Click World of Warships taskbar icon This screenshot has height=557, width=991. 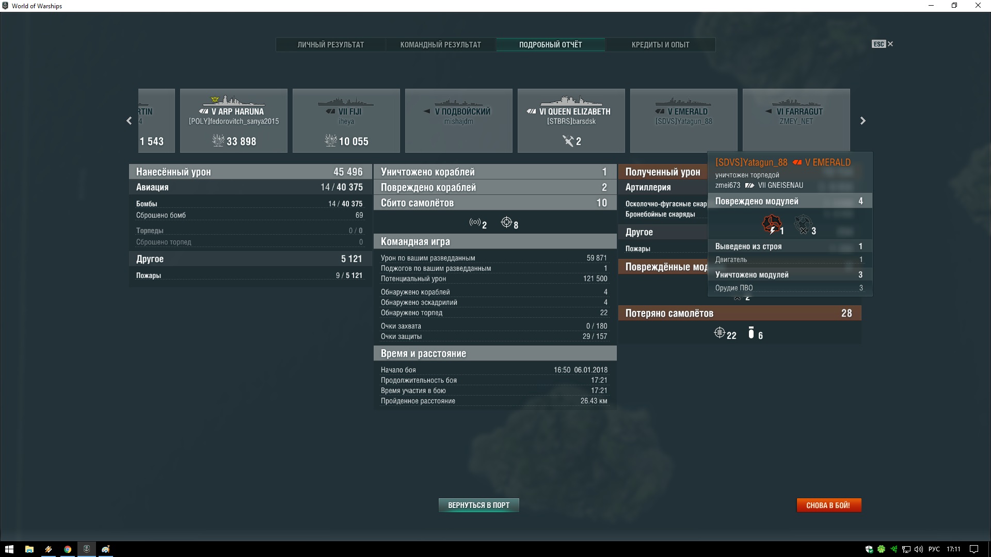(87, 549)
